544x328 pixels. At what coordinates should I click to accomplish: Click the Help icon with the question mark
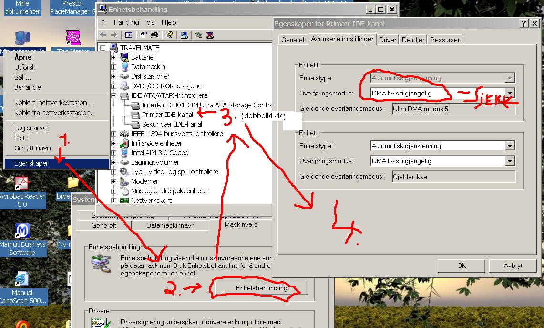(x=169, y=35)
